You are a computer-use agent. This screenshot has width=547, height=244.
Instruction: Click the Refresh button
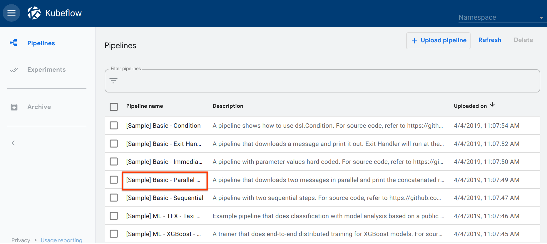coord(490,40)
